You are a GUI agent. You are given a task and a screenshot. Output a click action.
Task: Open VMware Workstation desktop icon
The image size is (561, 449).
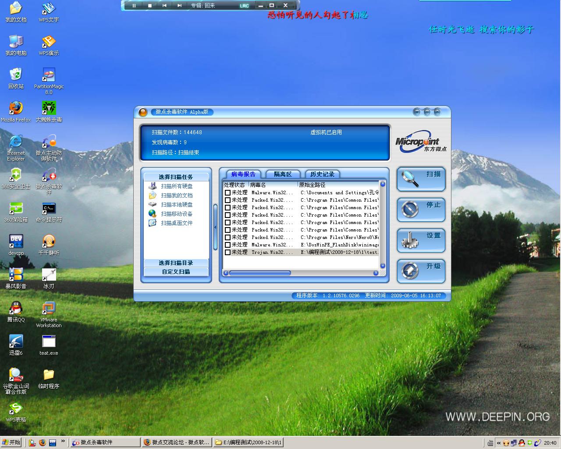pos(49,315)
